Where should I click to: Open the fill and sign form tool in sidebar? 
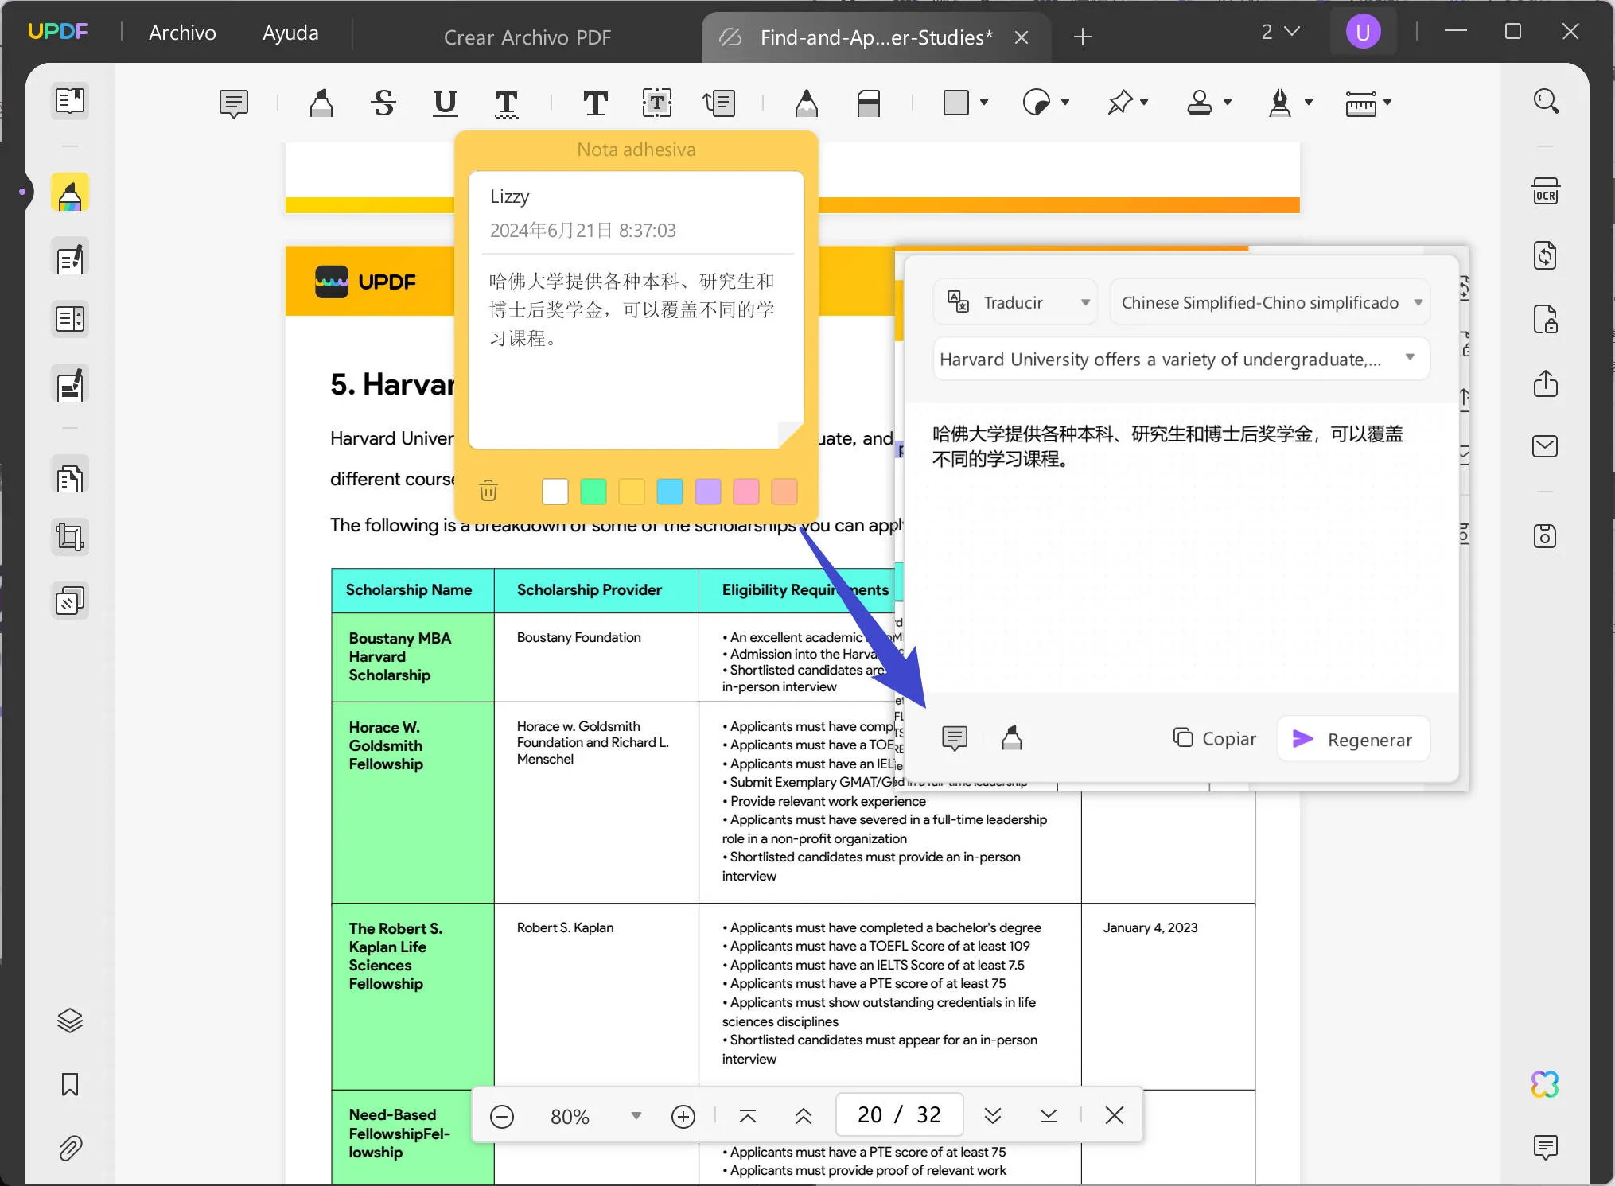tap(70, 385)
